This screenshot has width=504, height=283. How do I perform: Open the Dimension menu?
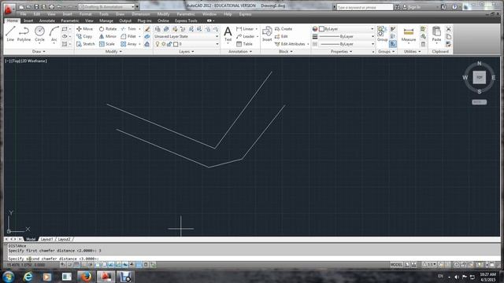pyautogui.click(x=141, y=14)
